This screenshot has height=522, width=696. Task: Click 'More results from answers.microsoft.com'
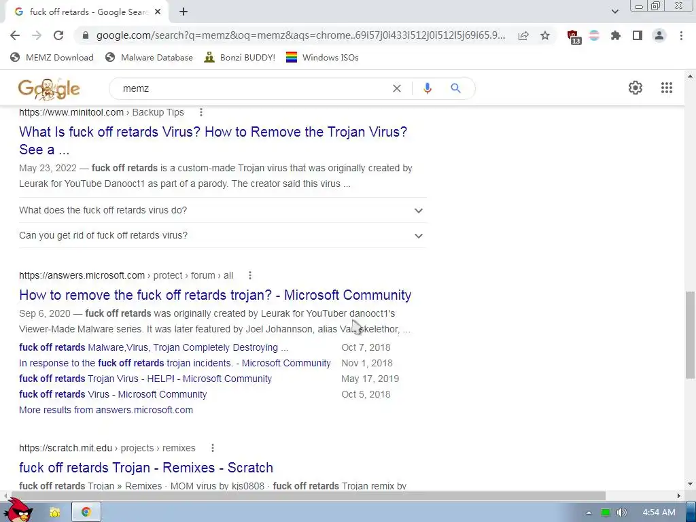(106, 410)
